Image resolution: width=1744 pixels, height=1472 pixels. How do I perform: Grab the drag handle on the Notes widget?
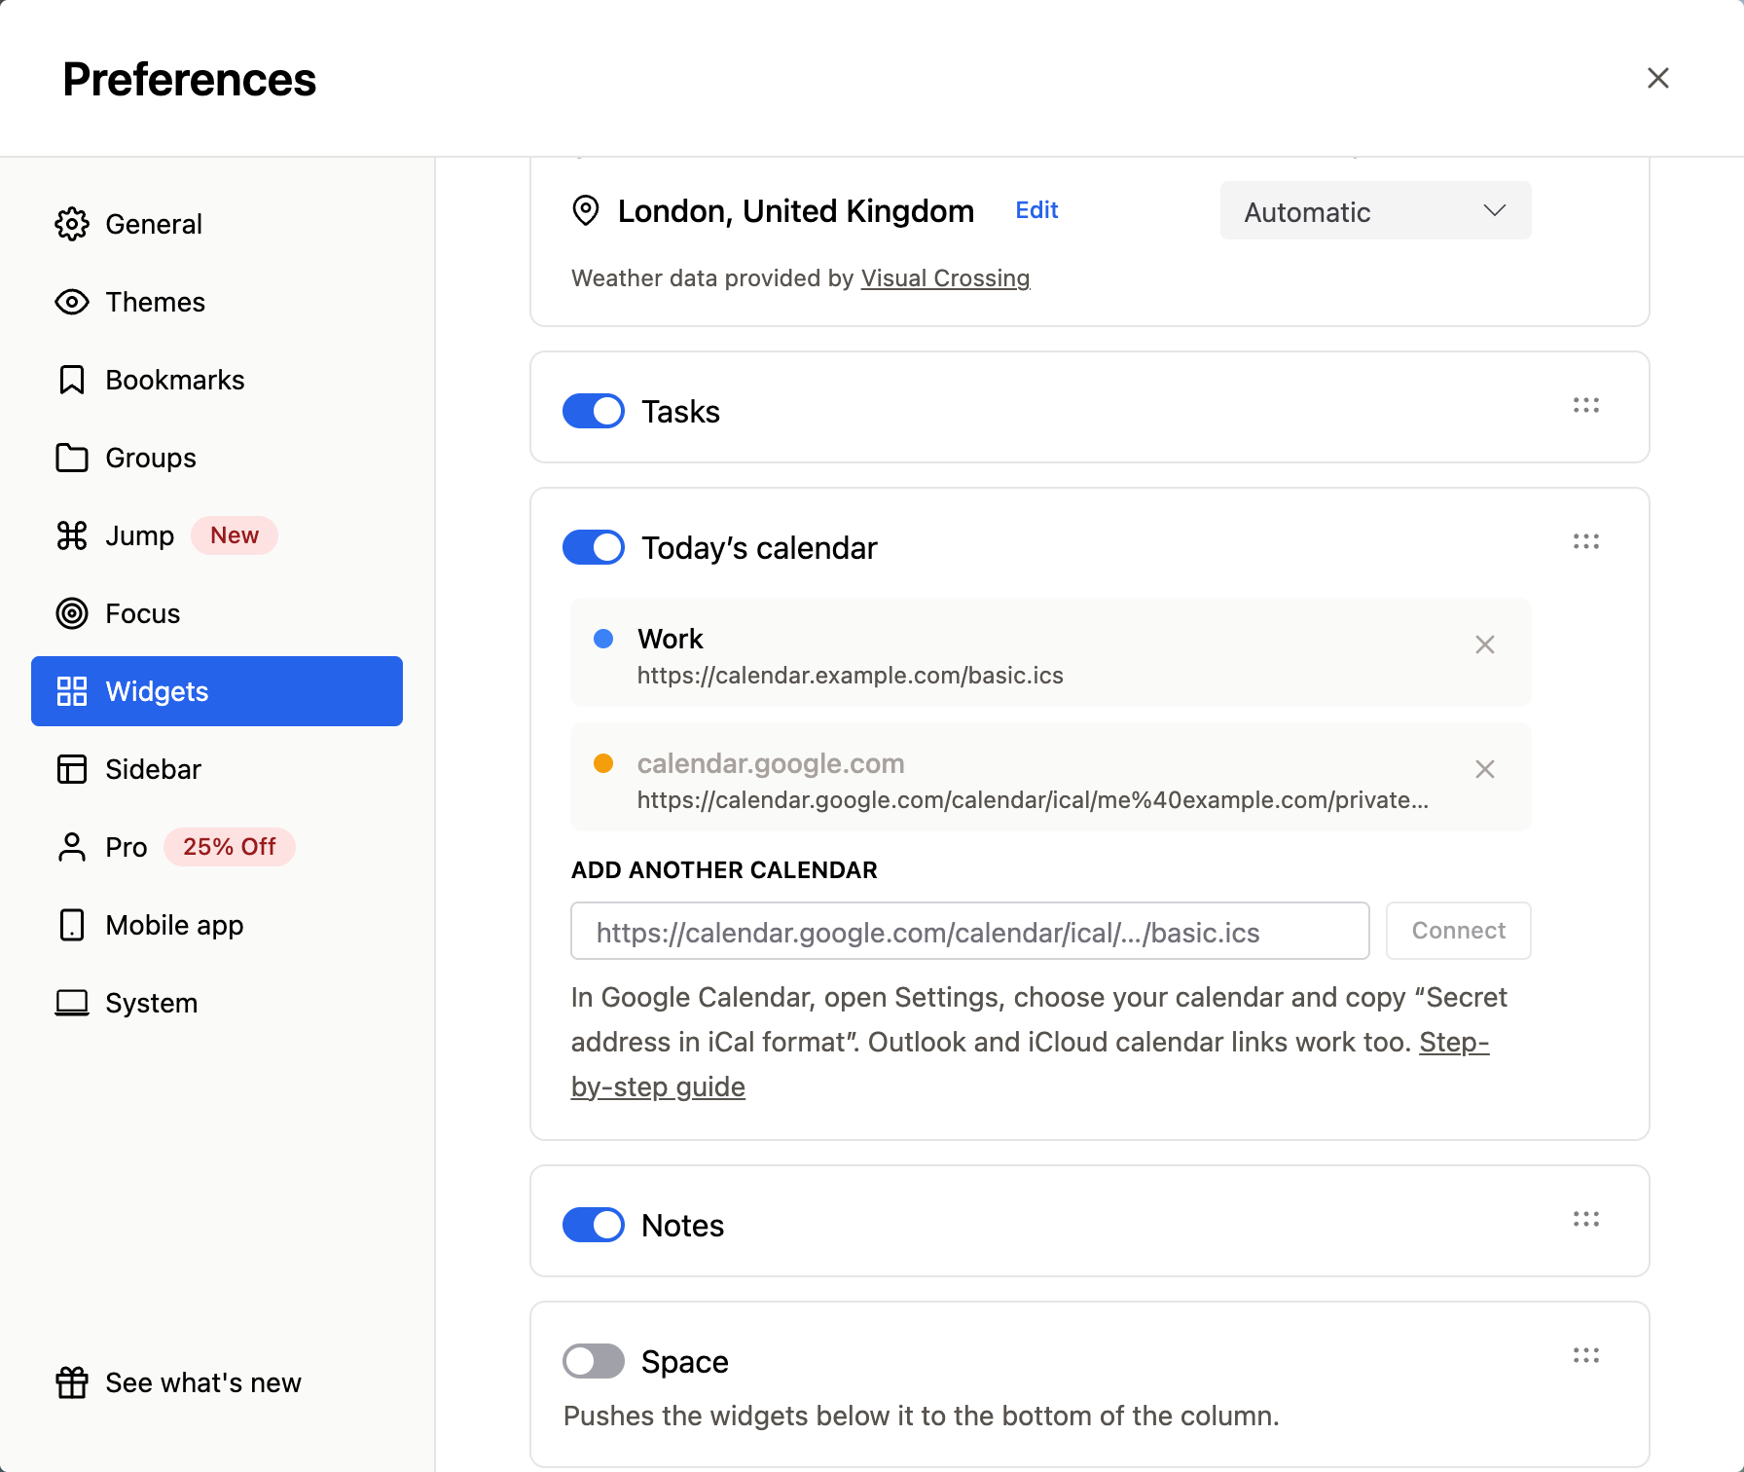coord(1586,1219)
